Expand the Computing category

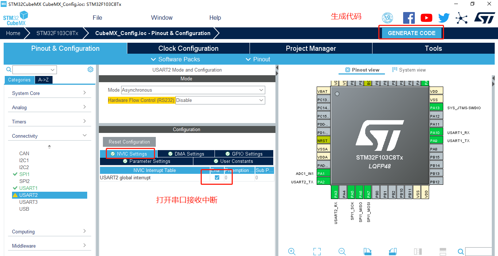(x=49, y=232)
